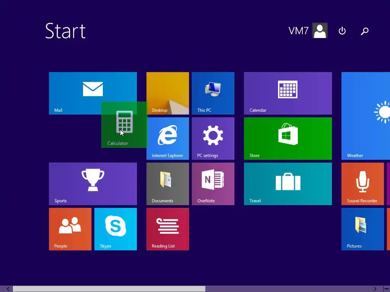Click the zoom-out minus button at the bottom corner
The height and width of the screenshot is (292, 390).
coord(387,289)
